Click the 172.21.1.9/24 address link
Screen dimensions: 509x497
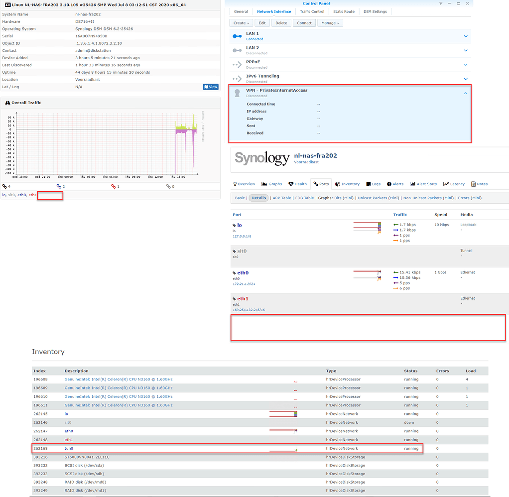(244, 284)
